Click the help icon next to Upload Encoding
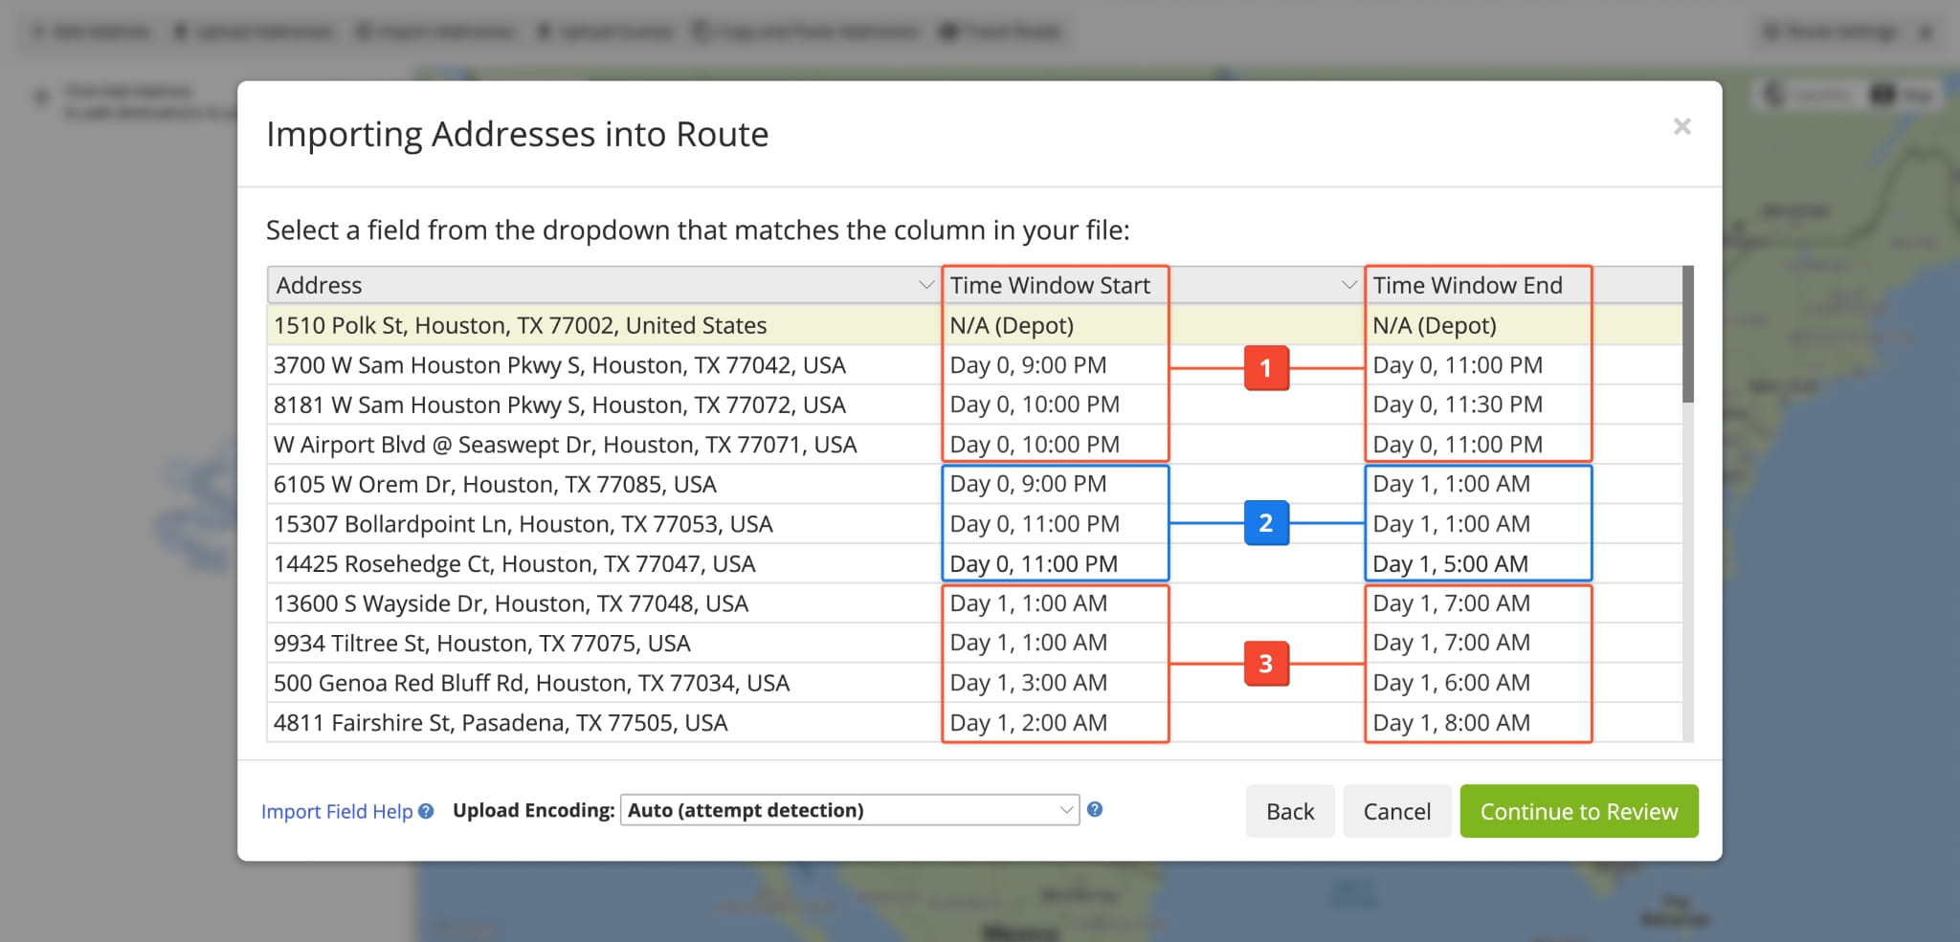Viewport: 1960px width, 942px height. click(x=1095, y=809)
